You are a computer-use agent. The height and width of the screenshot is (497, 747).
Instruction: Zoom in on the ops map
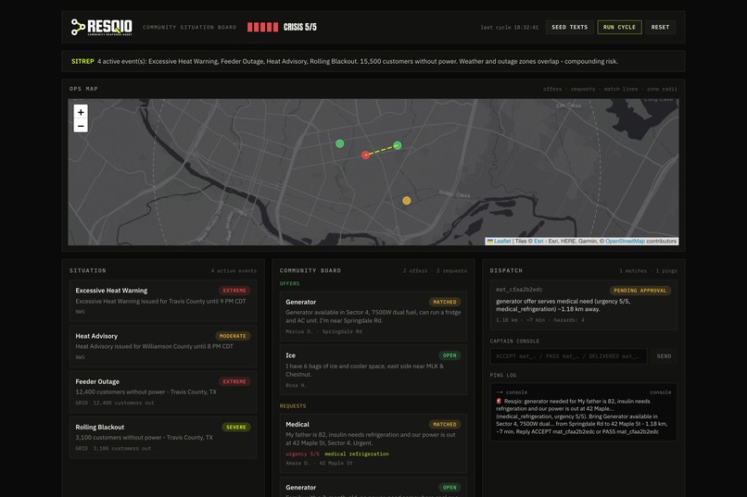81,112
